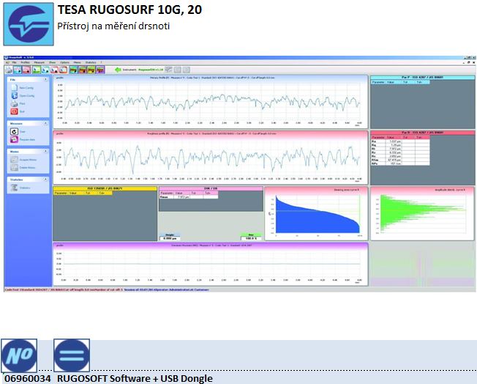
Task: Select the RPc row in the roughness table
Action: [400, 163]
